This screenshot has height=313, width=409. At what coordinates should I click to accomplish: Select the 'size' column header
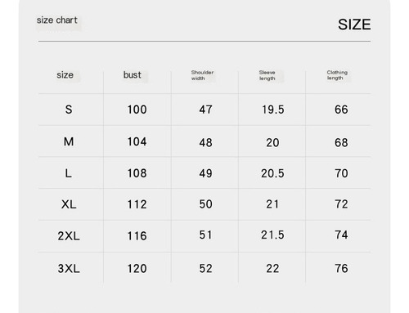65,75
